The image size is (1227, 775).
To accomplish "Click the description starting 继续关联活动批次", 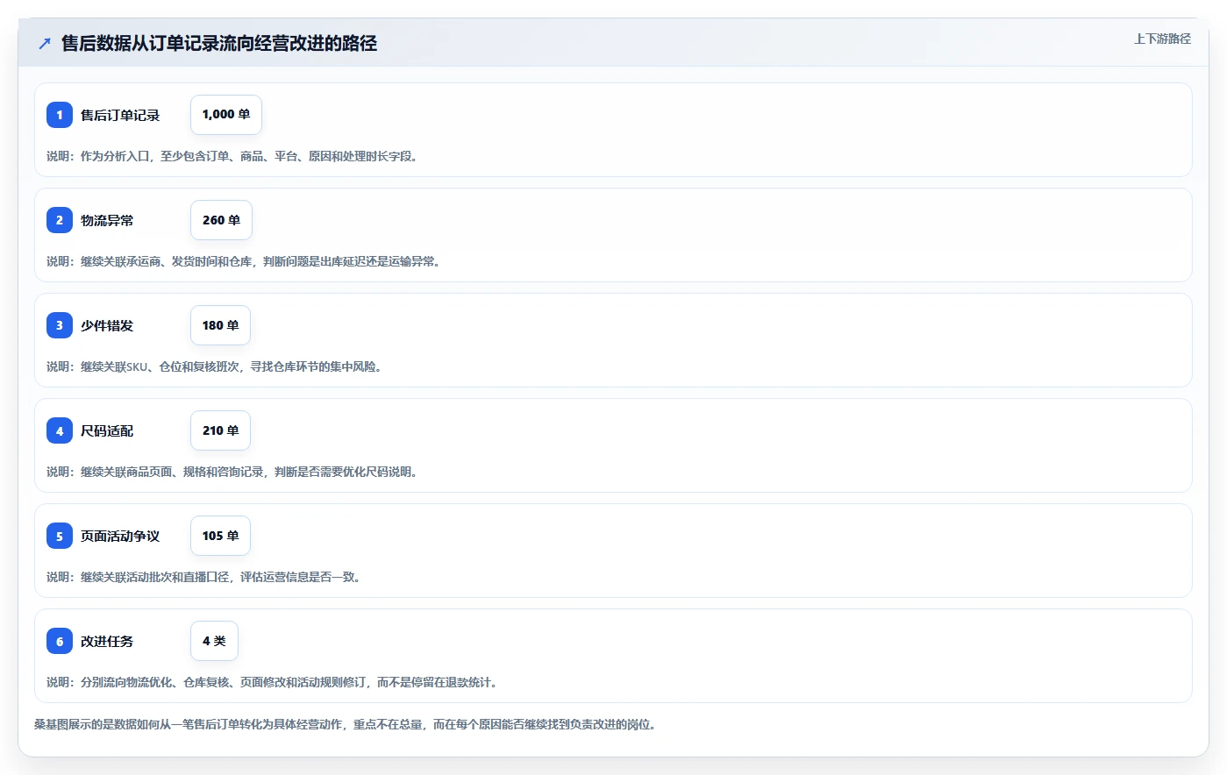I will (206, 577).
